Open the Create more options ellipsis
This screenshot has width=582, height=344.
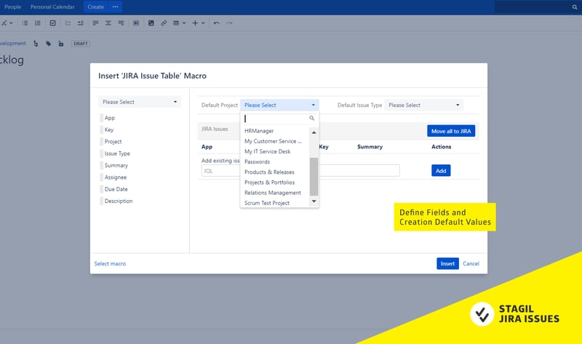115,7
